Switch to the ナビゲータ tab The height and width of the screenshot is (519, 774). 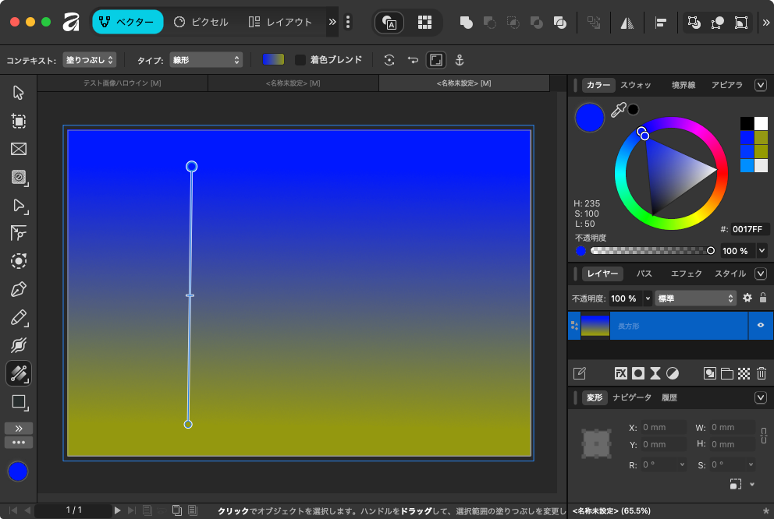631,397
